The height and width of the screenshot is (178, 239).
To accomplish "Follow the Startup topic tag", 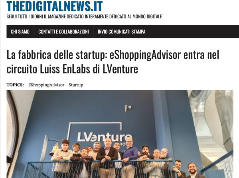I will 76,85.
